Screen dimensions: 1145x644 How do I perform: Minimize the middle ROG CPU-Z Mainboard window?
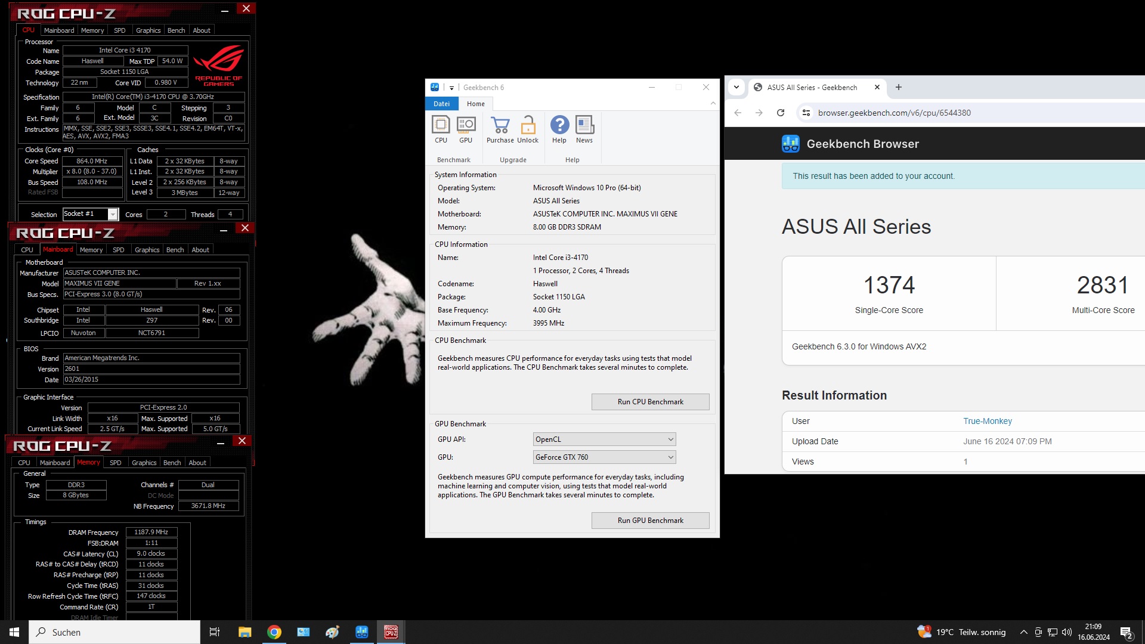tap(224, 230)
